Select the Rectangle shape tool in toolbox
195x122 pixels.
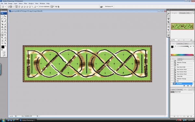pos(5,38)
